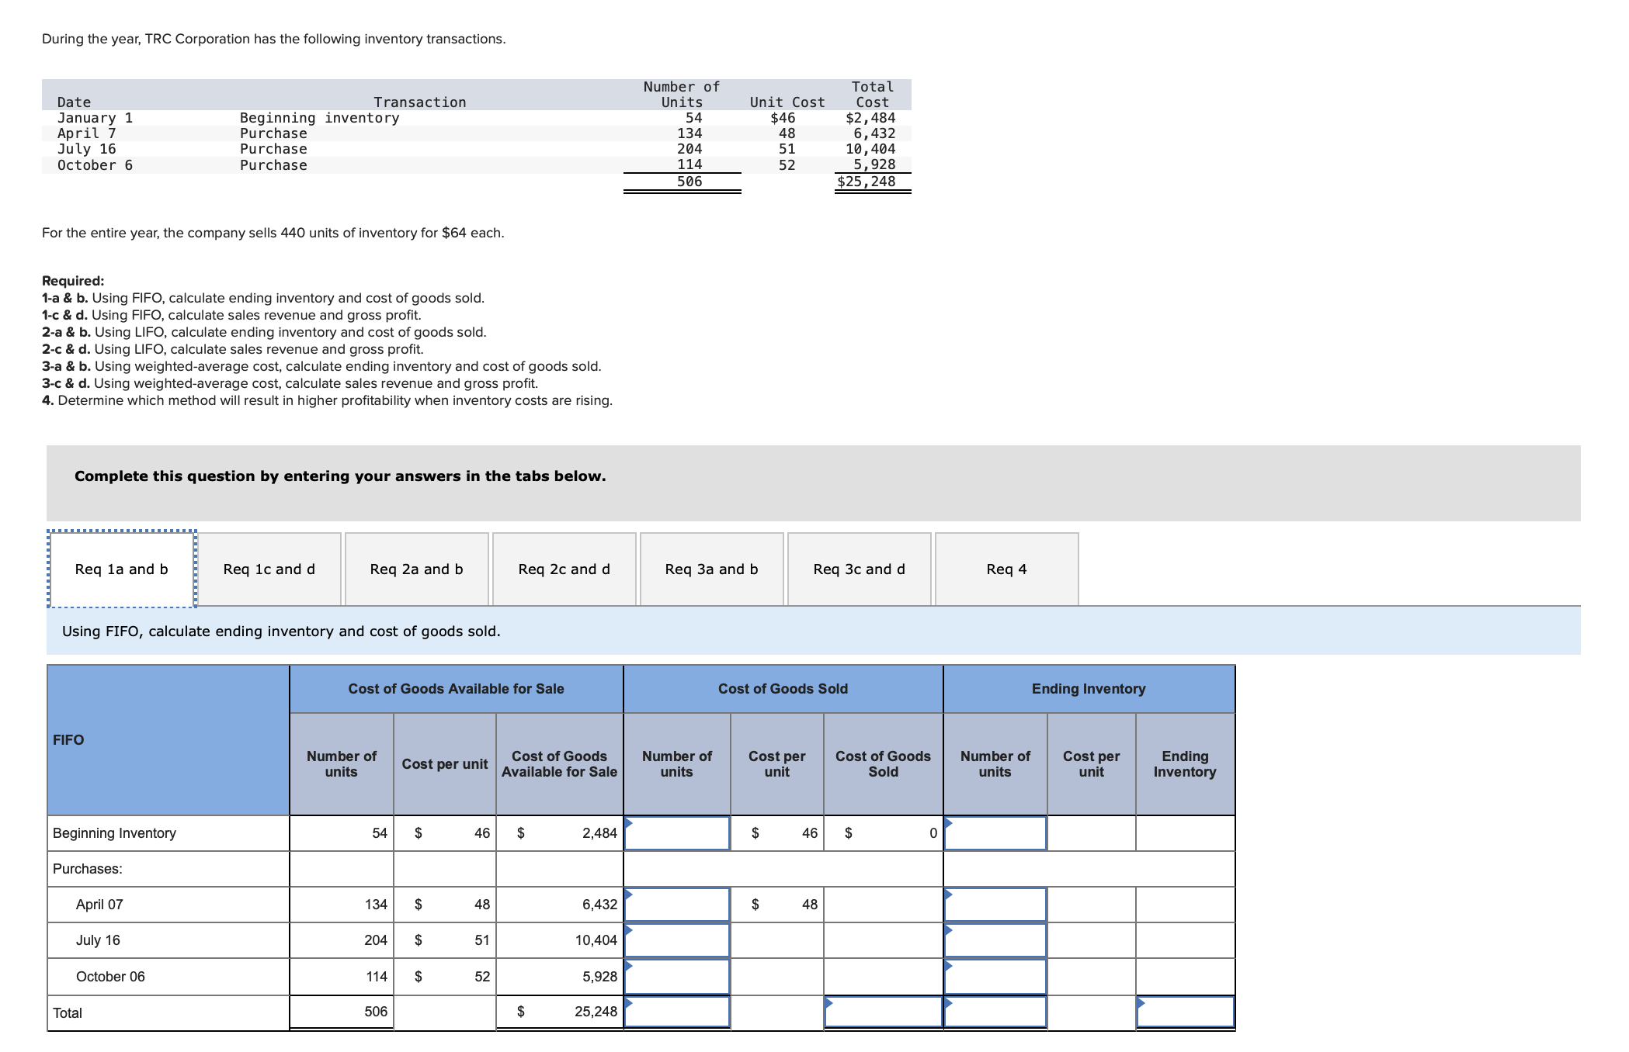The width and height of the screenshot is (1629, 1052).
Task: Select the Req 2c and d tab
Action: 564,569
